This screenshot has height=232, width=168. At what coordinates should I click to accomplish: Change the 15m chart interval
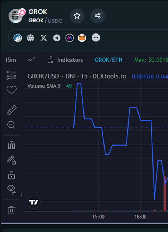pos(11,60)
